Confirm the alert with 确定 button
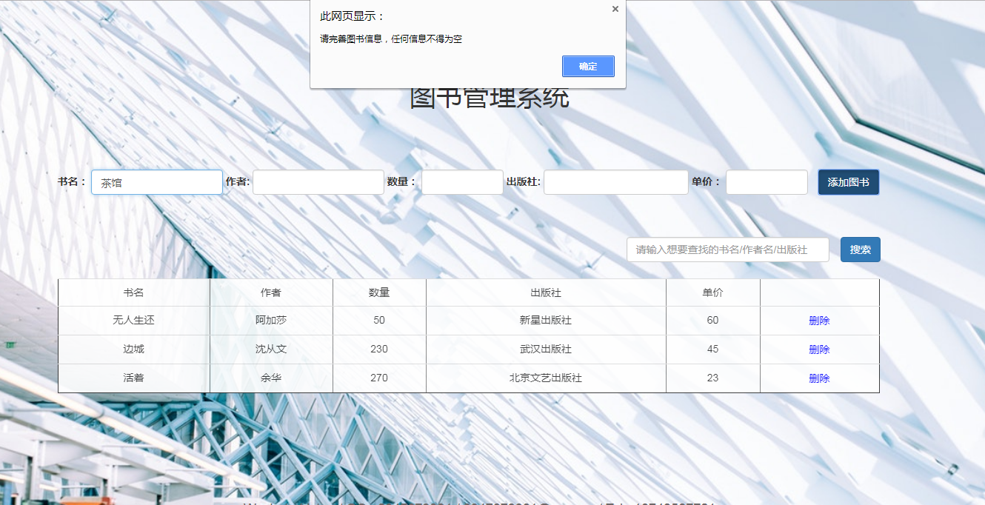985x505 pixels. click(588, 66)
